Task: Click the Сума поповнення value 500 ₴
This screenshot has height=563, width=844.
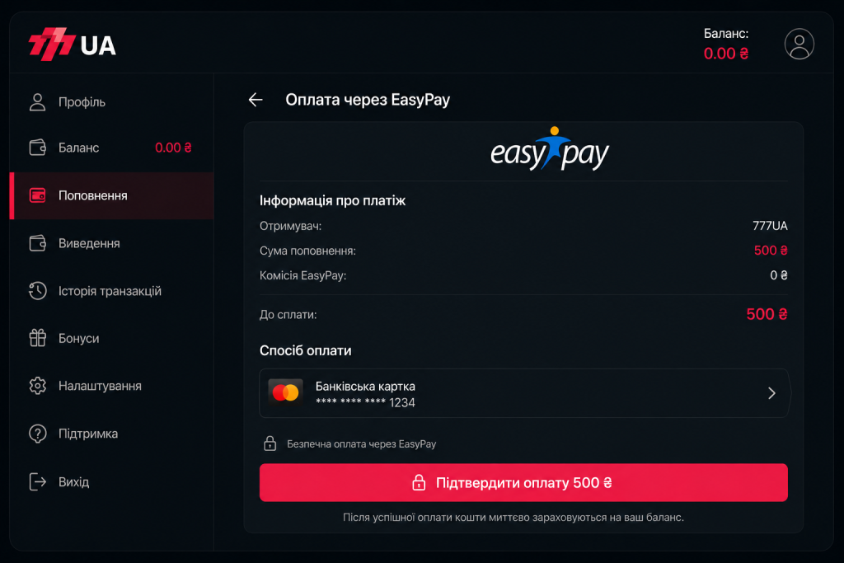Action: coord(771,251)
